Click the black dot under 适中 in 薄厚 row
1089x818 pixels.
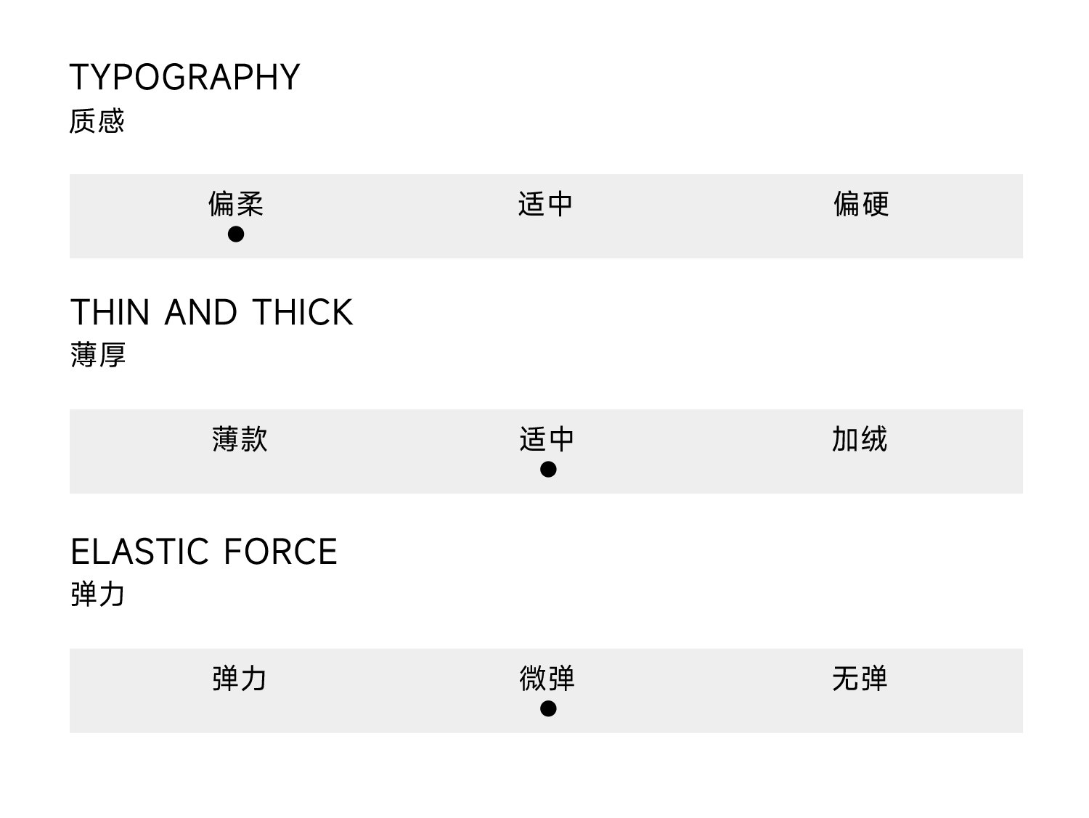pyautogui.click(x=548, y=470)
